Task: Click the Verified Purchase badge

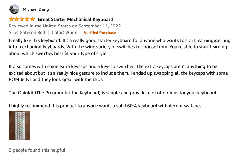Action: click(x=100, y=33)
